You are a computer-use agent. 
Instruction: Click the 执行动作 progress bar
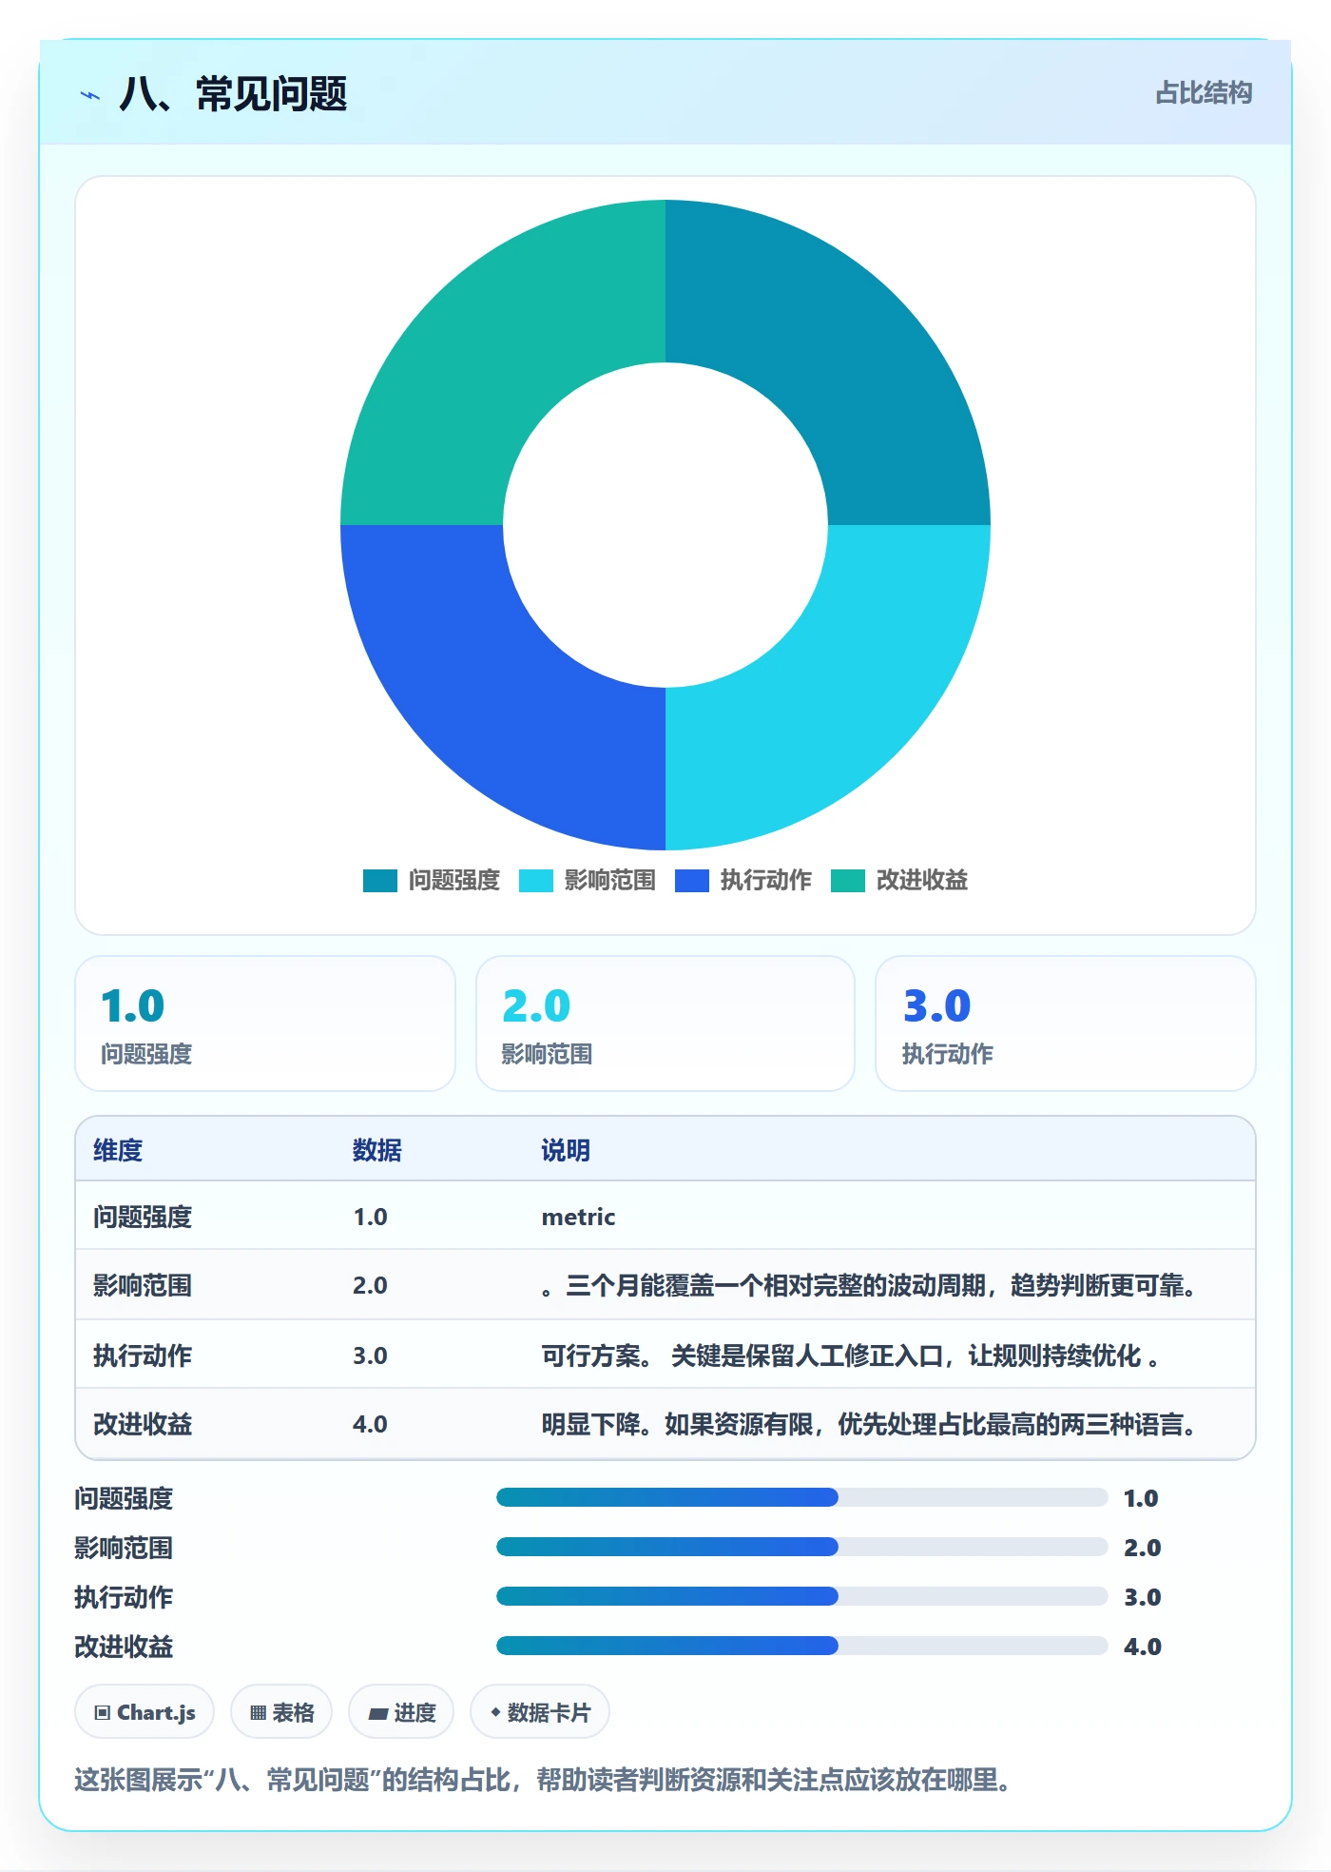[801, 1596]
